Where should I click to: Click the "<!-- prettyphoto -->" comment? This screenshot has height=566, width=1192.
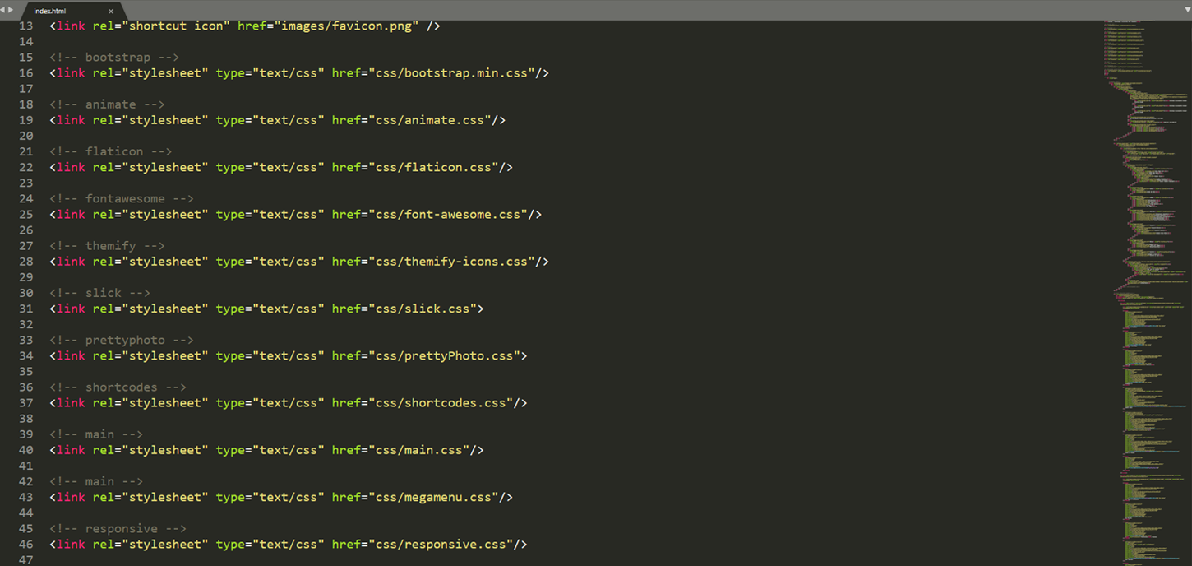122,340
